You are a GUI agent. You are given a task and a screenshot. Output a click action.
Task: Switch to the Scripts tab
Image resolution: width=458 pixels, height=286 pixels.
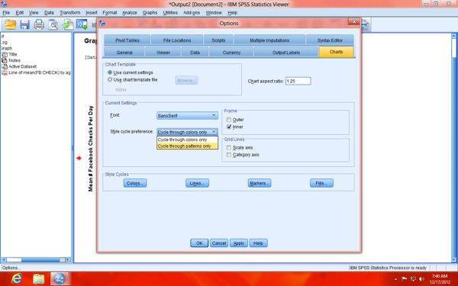click(218, 40)
